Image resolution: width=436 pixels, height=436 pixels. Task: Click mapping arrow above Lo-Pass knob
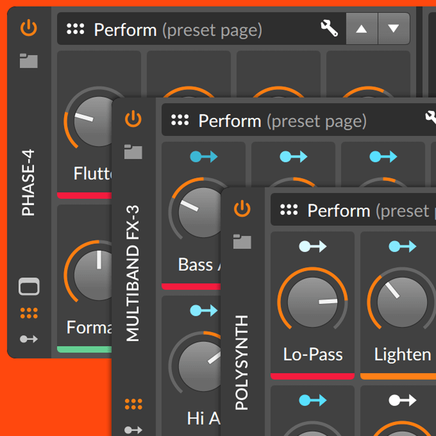point(313,247)
